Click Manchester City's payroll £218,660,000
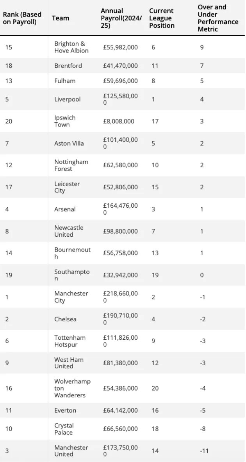246x462 pixels. (120, 297)
